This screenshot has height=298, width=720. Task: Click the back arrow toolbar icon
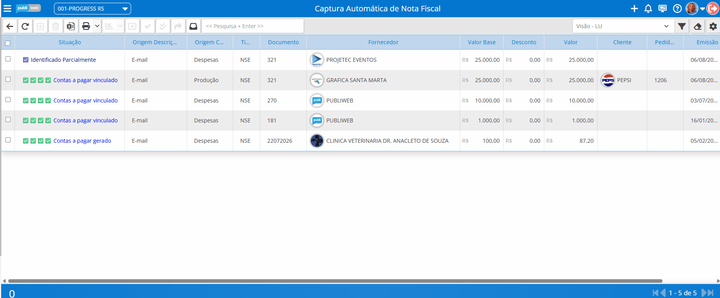(10, 26)
